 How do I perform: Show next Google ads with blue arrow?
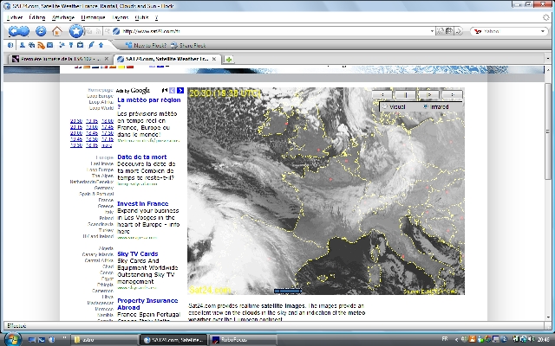(180, 90)
